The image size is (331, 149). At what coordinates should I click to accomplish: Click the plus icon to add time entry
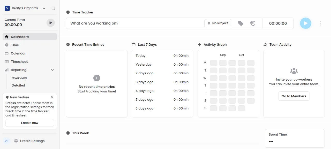(x=97, y=78)
